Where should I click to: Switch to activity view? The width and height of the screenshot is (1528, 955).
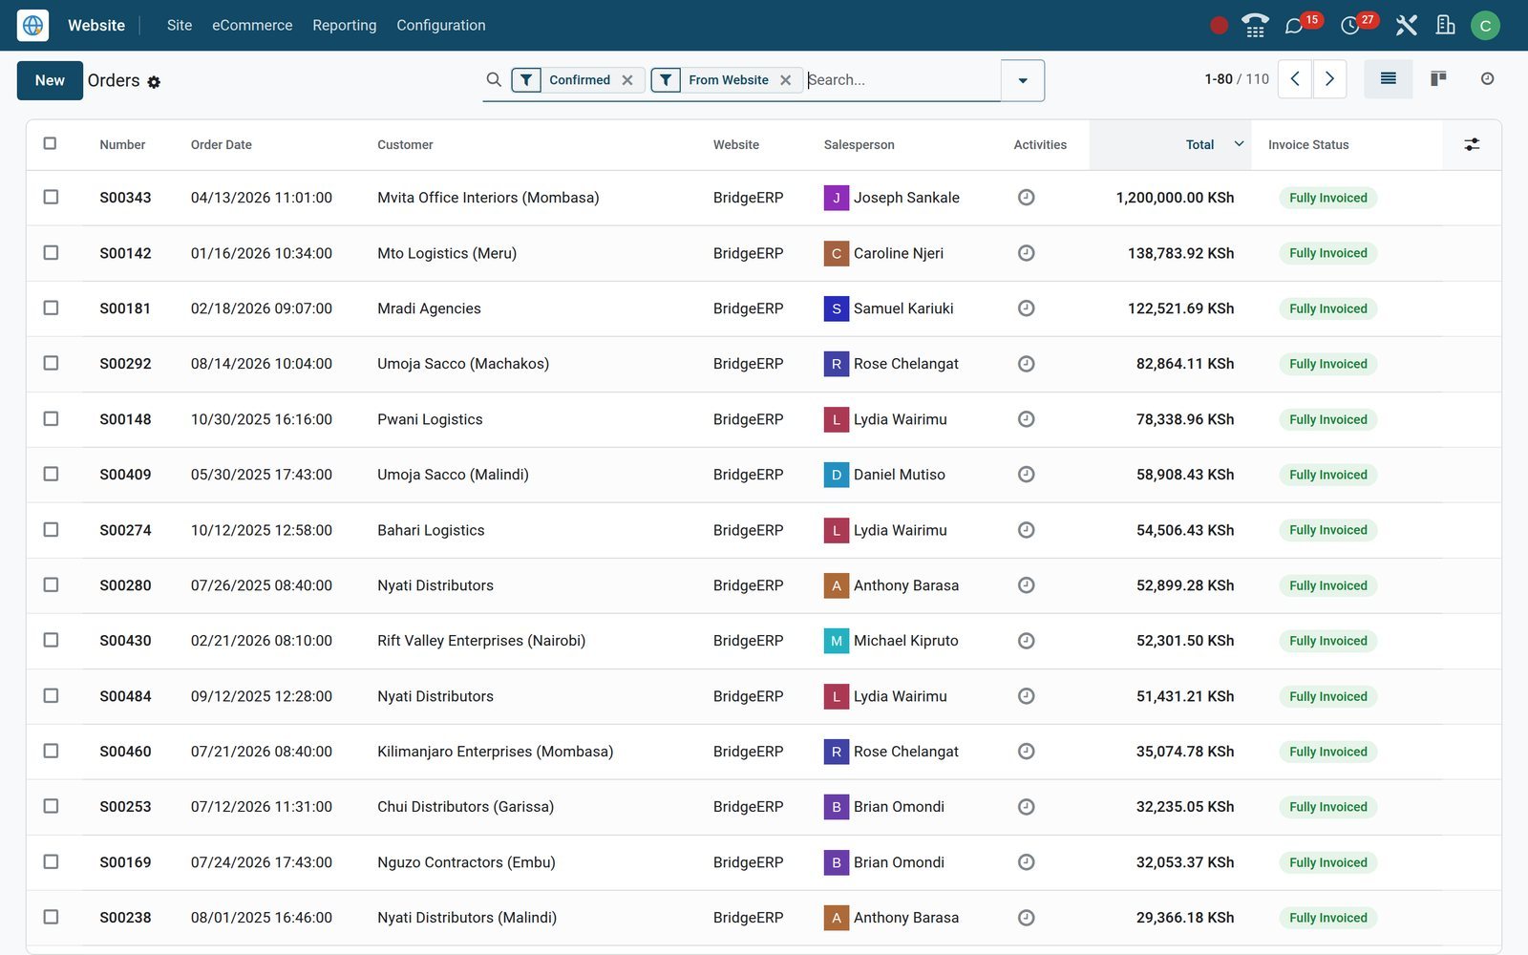(x=1487, y=79)
